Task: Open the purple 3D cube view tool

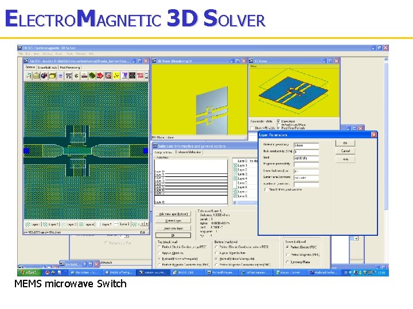Action: point(44,76)
